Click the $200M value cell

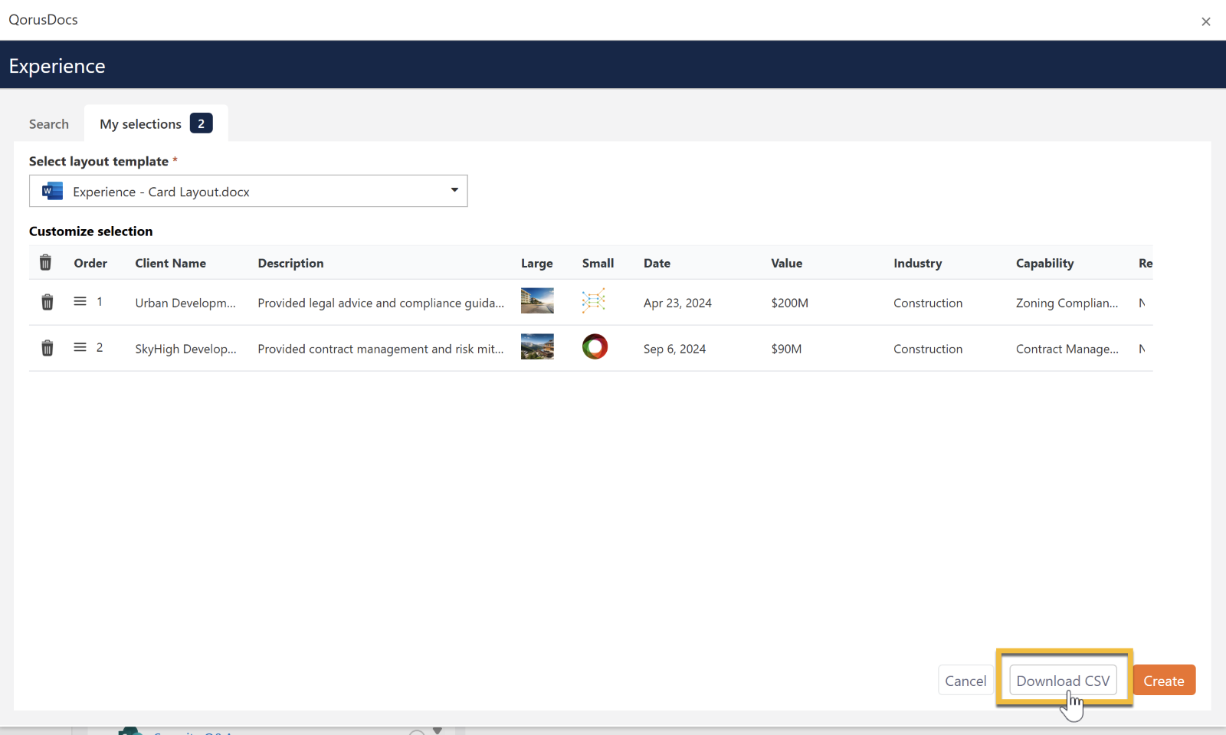789,303
